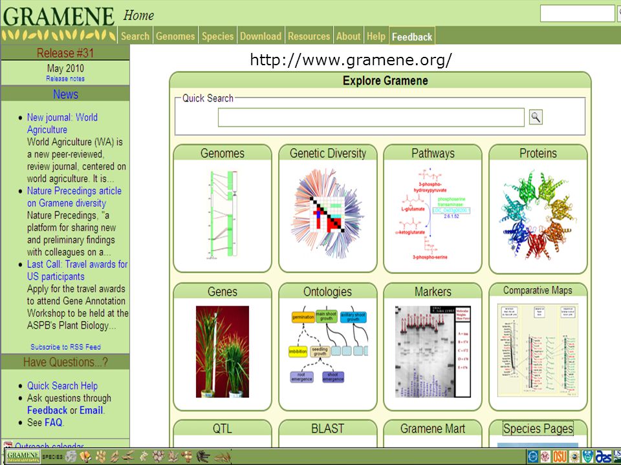The height and width of the screenshot is (465, 621).
Task: Click the Genetic Diversity card title
Action: click(327, 153)
